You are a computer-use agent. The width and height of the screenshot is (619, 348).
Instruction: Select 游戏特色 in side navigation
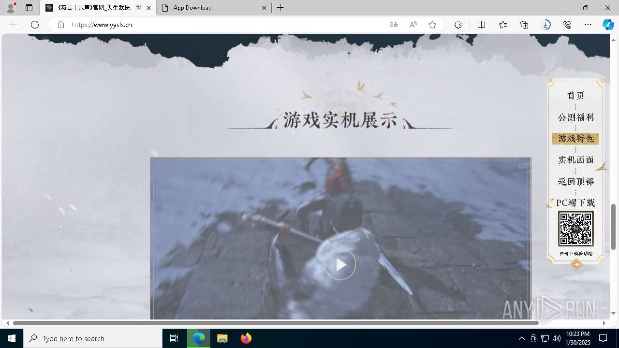click(575, 139)
